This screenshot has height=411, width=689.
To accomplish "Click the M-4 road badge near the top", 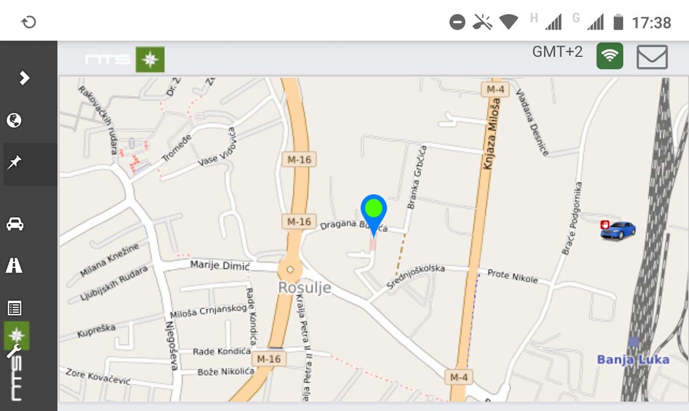I will 494,89.
